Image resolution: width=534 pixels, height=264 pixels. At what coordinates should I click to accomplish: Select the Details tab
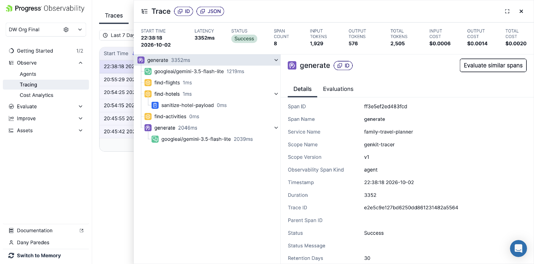pyautogui.click(x=302, y=89)
